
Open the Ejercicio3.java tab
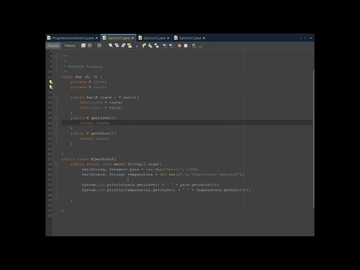190,38
